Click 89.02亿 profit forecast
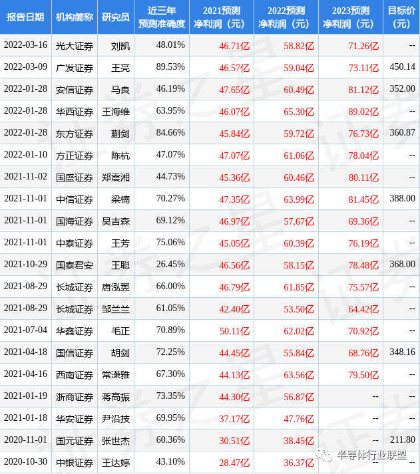This screenshot has height=474, width=420. (x=363, y=112)
